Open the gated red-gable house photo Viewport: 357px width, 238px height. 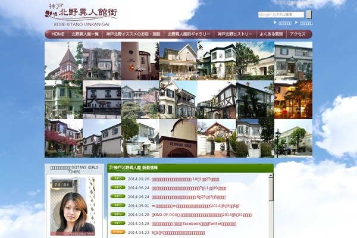click(217, 138)
